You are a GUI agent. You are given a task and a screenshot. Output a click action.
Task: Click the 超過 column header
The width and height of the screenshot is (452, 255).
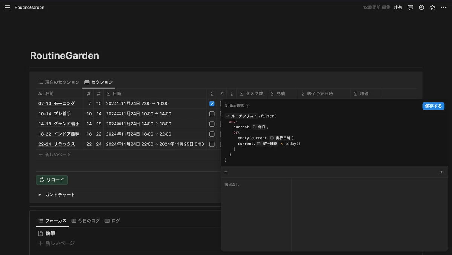[365, 93]
